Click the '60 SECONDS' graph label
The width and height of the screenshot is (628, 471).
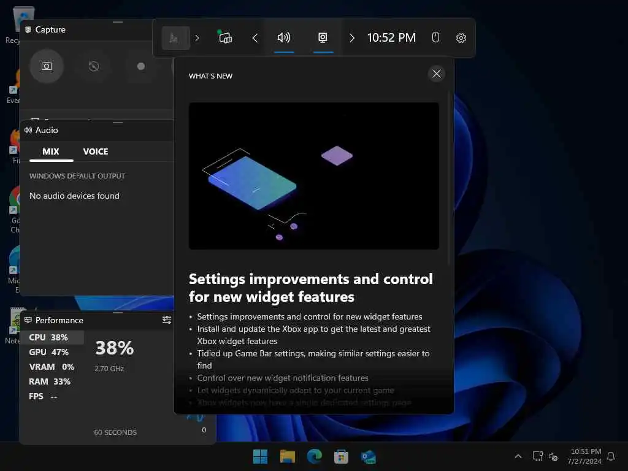pyautogui.click(x=115, y=432)
